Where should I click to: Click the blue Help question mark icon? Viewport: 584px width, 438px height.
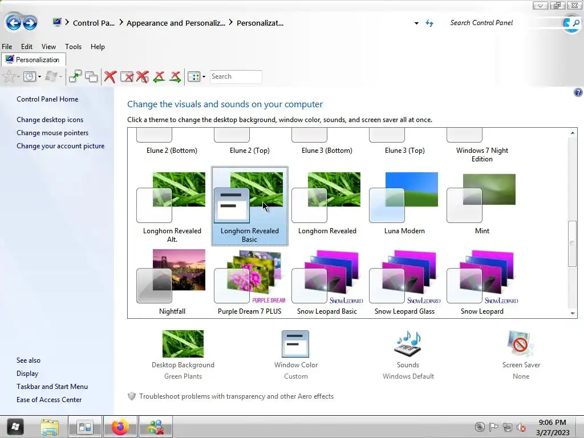pos(578,92)
